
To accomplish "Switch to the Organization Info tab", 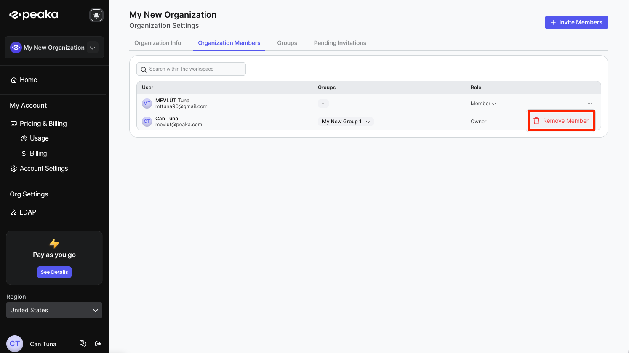I will [x=157, y=43].
